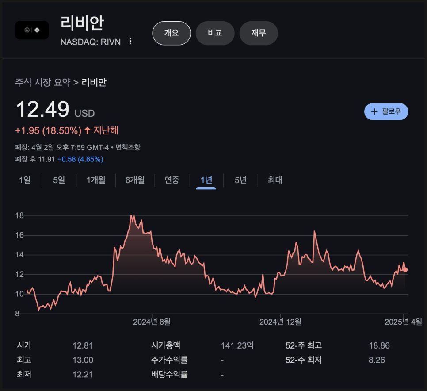Click the 52-주 최저 value 8.26
427x391 pixels.
pos(377,360)
